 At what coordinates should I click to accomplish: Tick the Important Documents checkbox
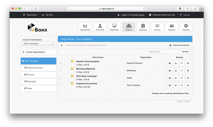click(x=61, y=85)
